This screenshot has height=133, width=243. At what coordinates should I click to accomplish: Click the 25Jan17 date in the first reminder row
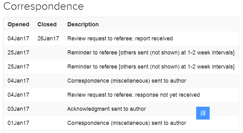[18, 53]
